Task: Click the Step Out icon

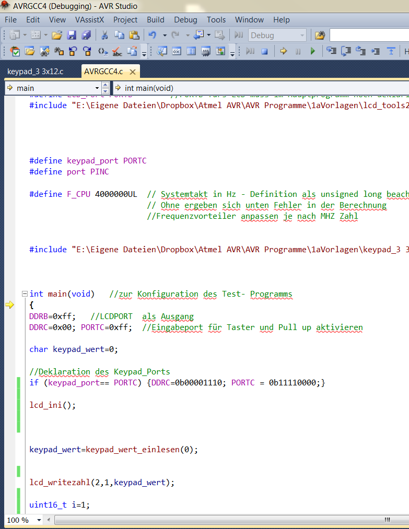Action: 361,52
